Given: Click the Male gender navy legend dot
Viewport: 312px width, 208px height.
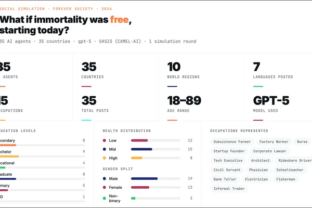Looking at the screenshot, I should pos(105,178).
